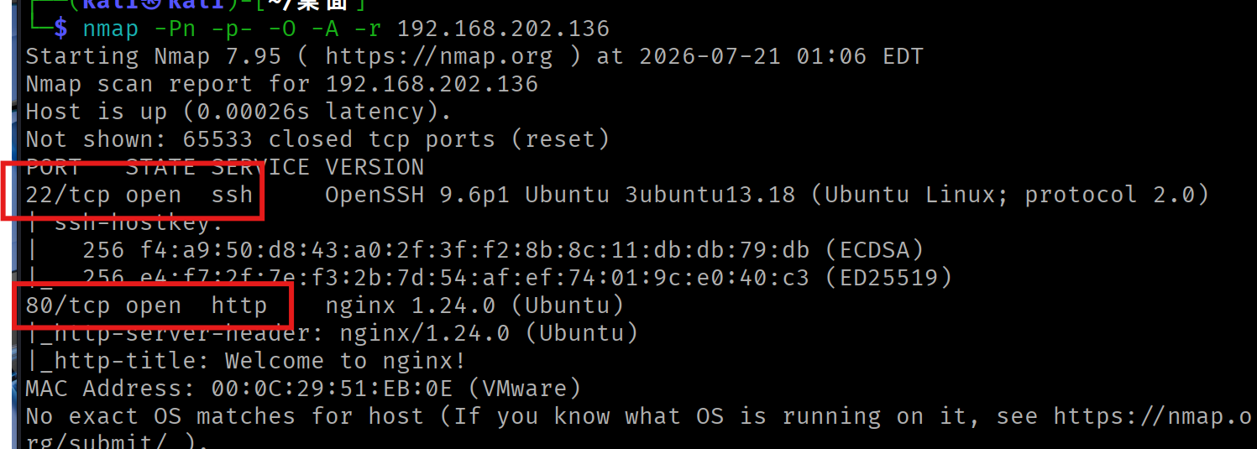Click the http-title Welcome to nginx line
Image resolution: width=1257 pixels, height=449 pixels.
(246, 361)
